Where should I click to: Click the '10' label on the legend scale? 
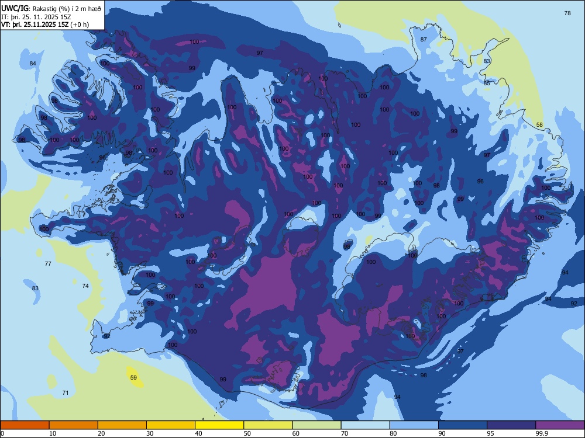53,433
